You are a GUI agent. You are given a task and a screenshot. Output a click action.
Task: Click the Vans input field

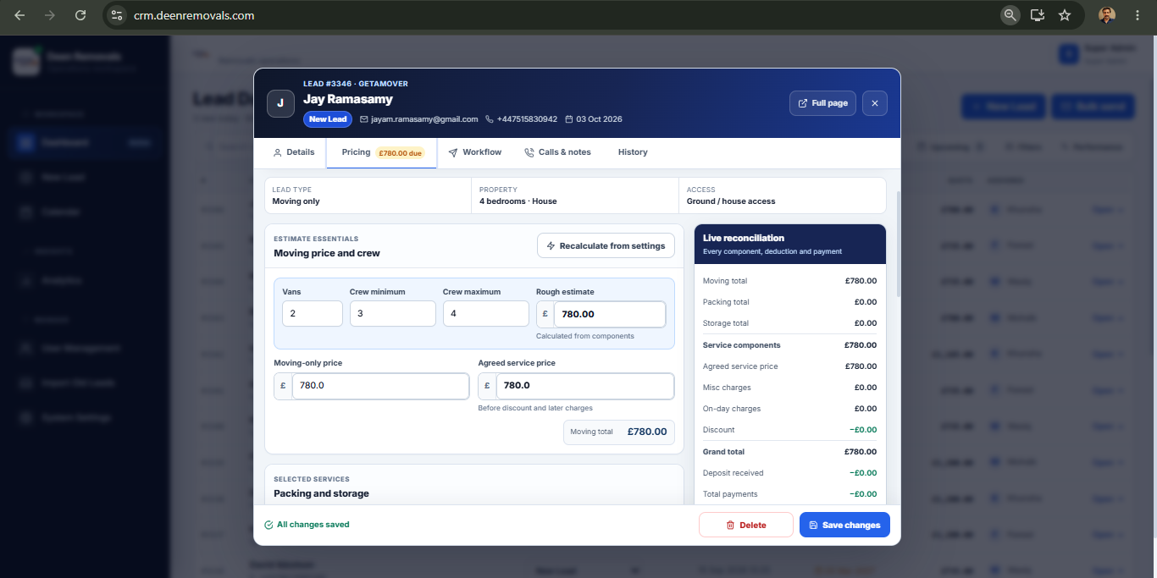pyautogui.click(x=313, y=313)
